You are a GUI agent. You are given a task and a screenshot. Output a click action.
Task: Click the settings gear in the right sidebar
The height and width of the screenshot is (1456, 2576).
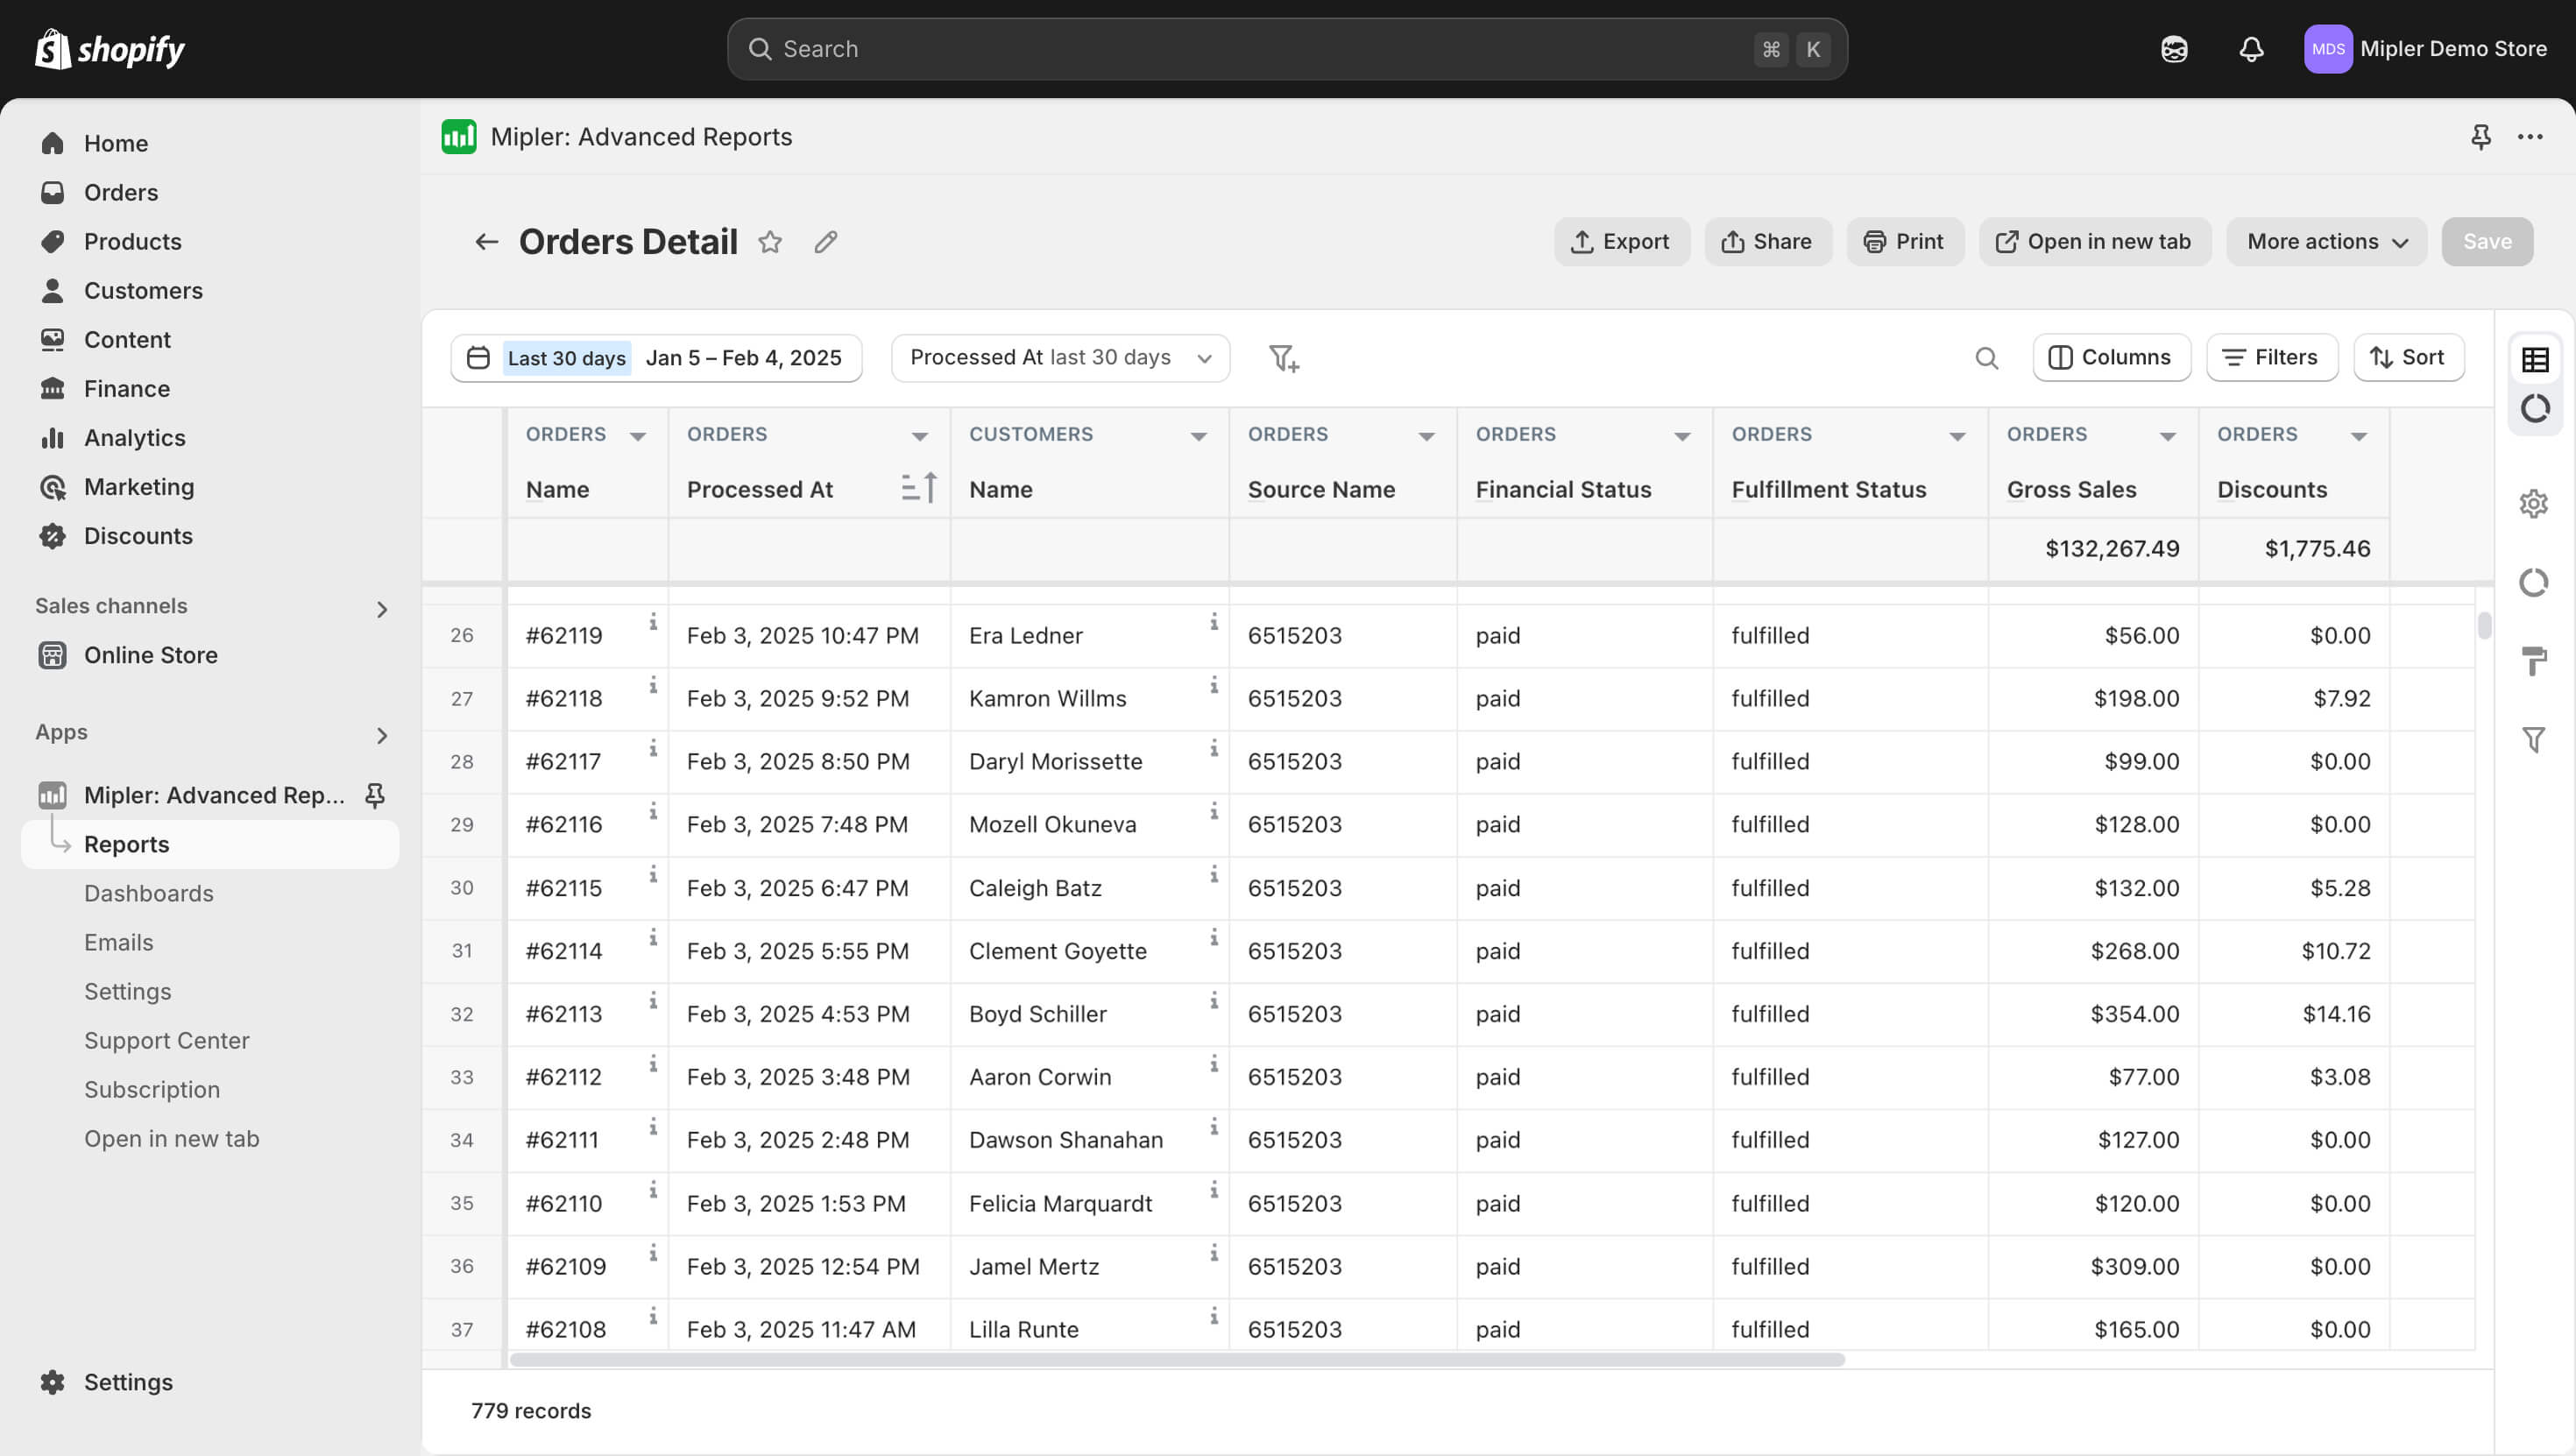pos(2534,503)
